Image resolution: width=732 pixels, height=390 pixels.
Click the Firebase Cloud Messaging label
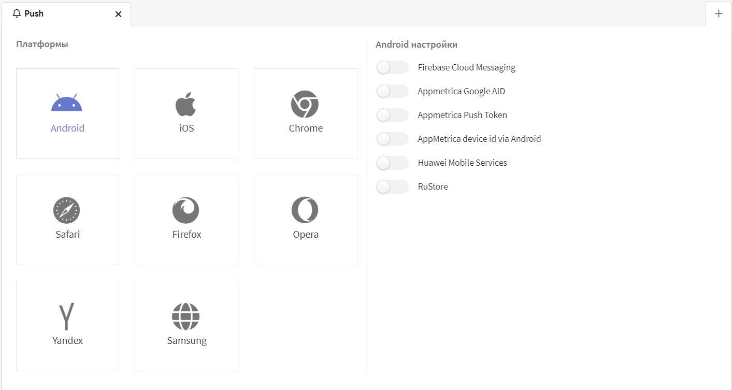coord(467,67)
